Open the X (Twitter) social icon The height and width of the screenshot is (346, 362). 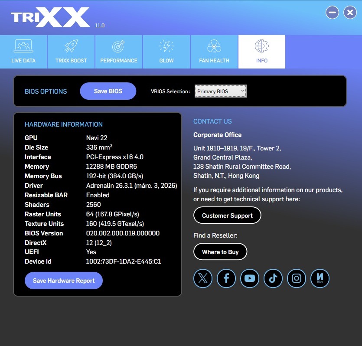203,278
